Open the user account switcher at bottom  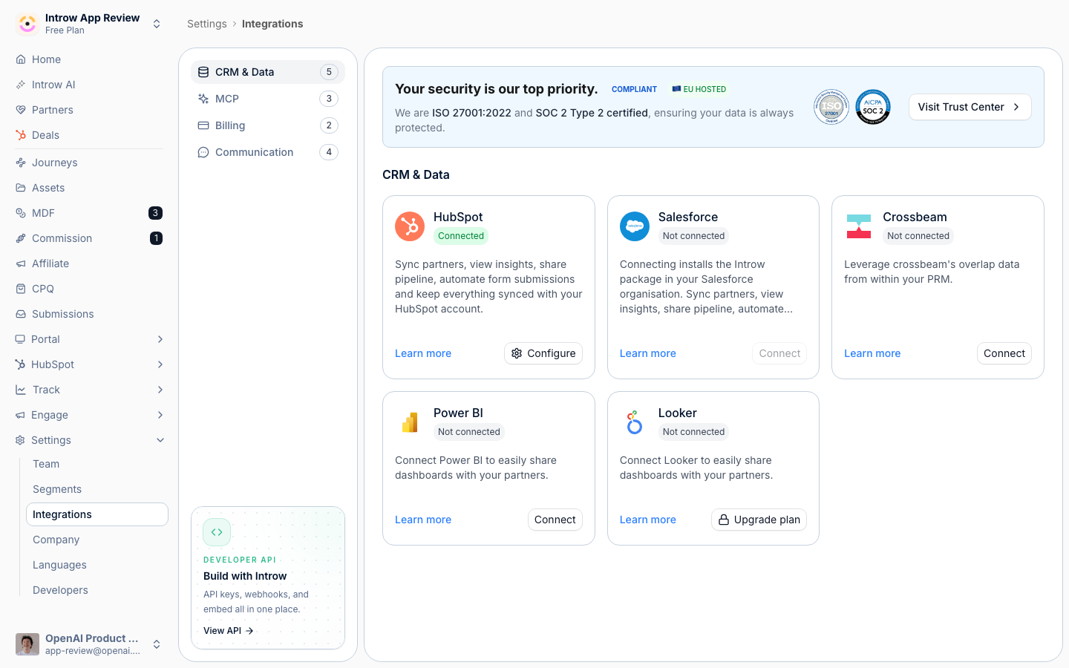pyautogui.click(x=89, y=644)
